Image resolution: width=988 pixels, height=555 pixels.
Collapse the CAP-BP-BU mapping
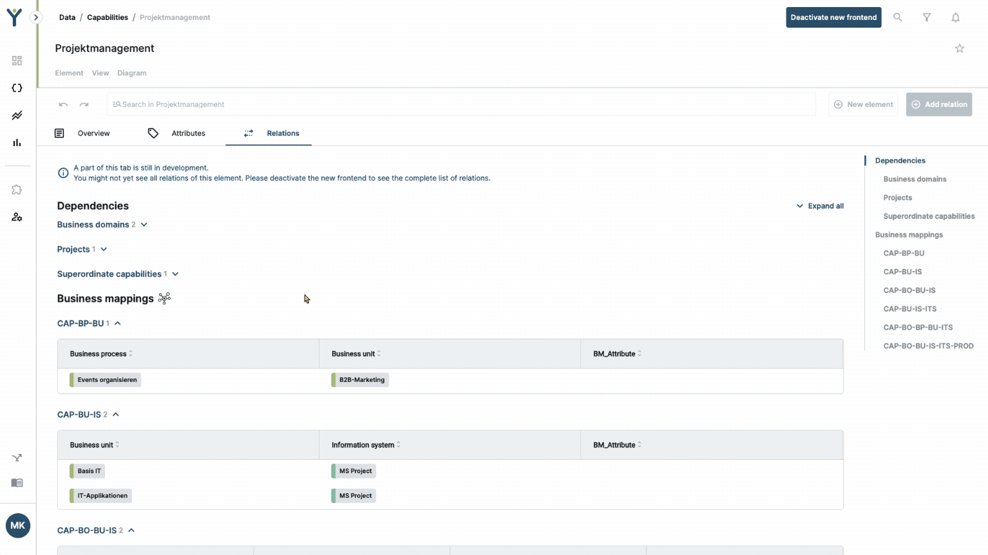coord(118,323)
